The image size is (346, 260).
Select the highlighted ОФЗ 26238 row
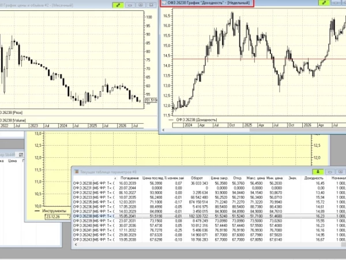(x=209, y=216)
